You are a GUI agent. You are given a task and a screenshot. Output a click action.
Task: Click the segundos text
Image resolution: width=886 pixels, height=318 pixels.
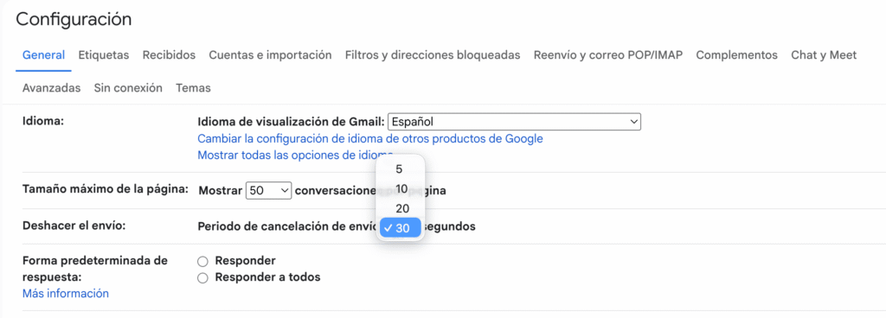click(450, 226)
